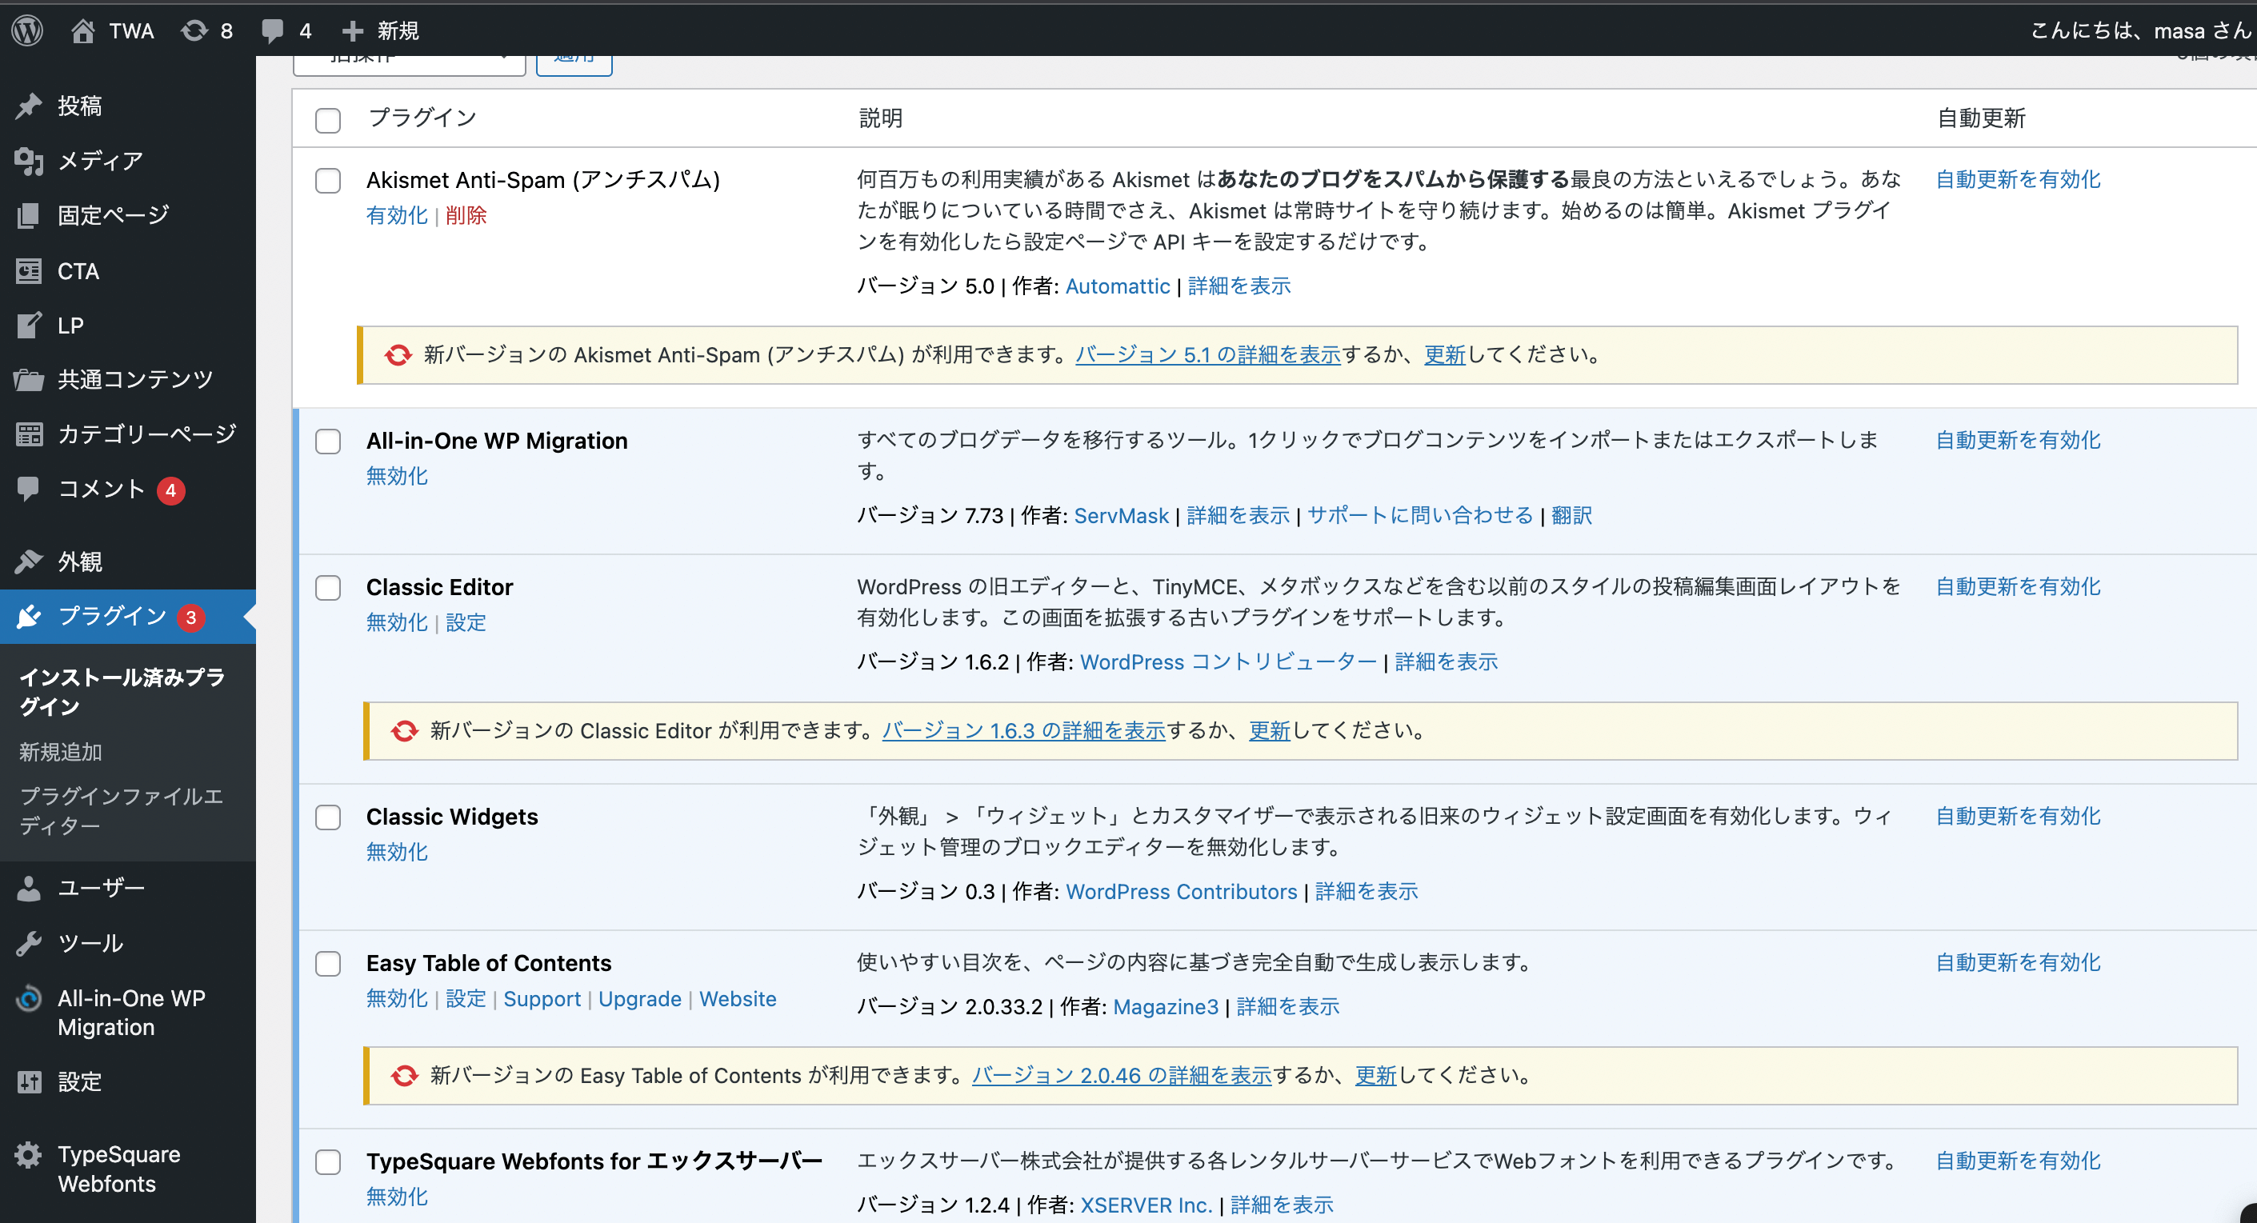Open Classic Editor 設定 link
Screen dimensions: 2257x1223
coord(466,622)
